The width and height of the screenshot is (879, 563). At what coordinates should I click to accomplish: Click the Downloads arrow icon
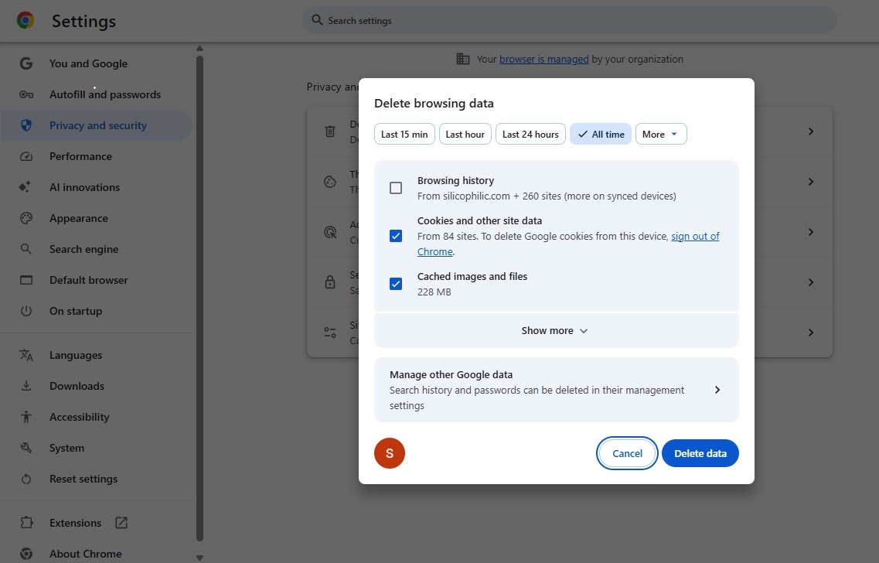coord(26,386)
